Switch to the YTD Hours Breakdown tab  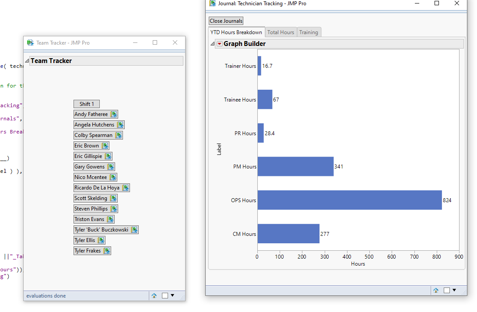236,32
